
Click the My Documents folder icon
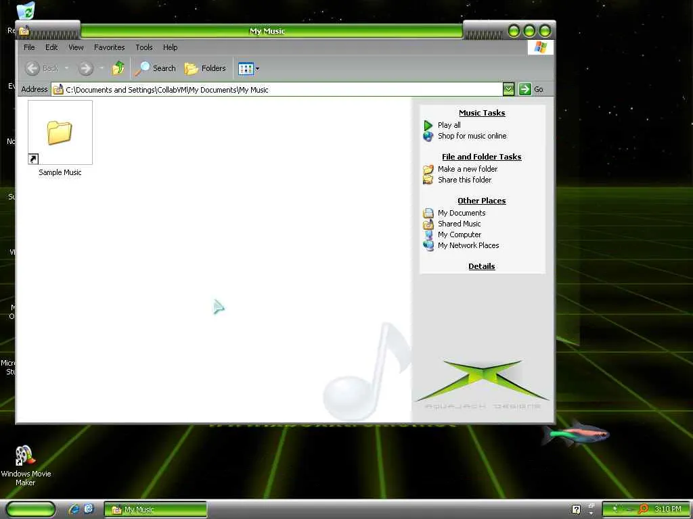tap(428, 213)
